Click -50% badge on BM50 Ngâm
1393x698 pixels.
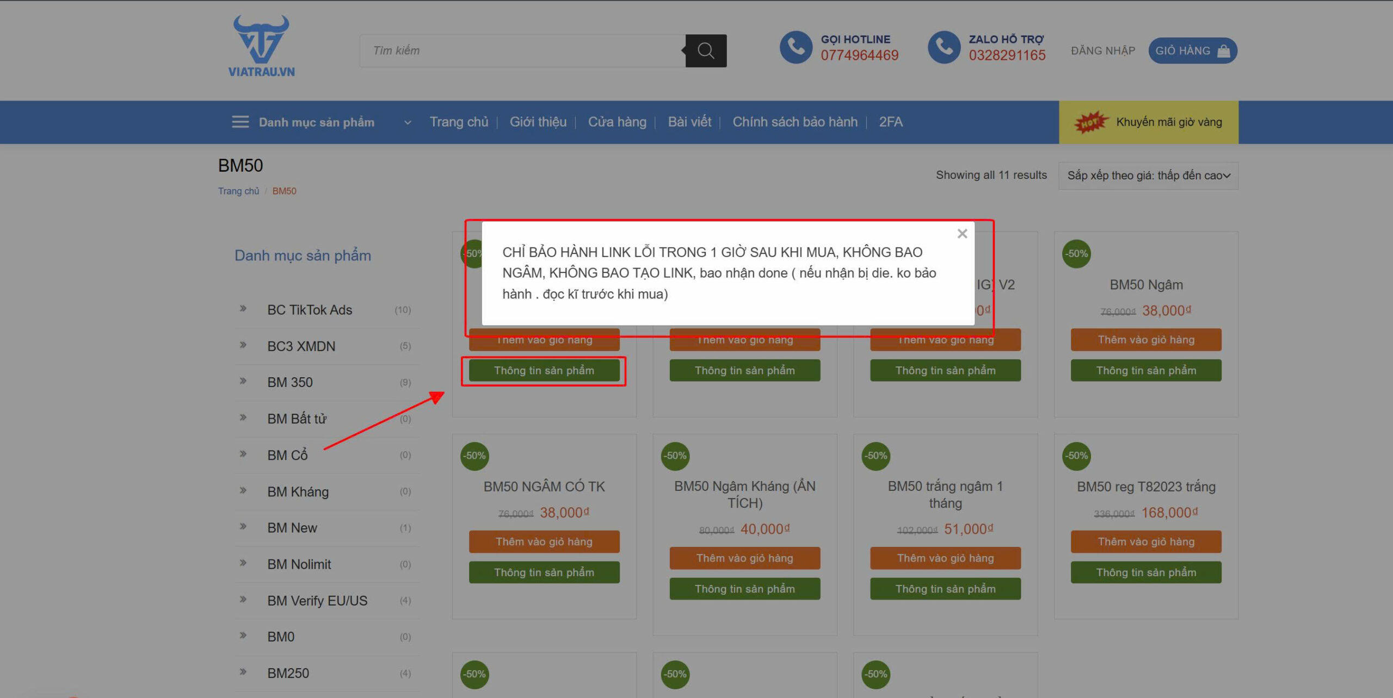[1076, 254]
